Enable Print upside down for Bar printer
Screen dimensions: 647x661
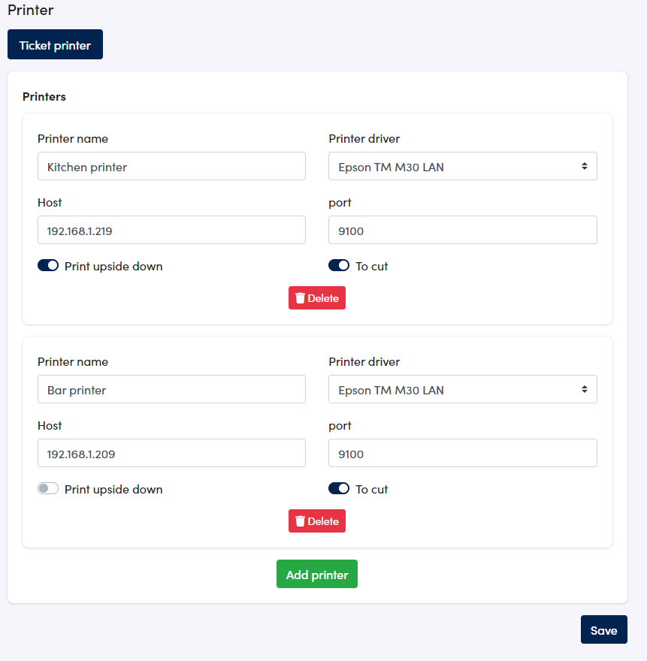[x=48, y=488]
